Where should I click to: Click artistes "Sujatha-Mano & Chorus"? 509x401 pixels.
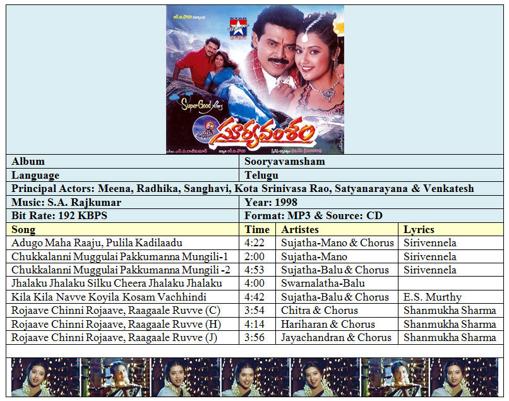point(337,243)
